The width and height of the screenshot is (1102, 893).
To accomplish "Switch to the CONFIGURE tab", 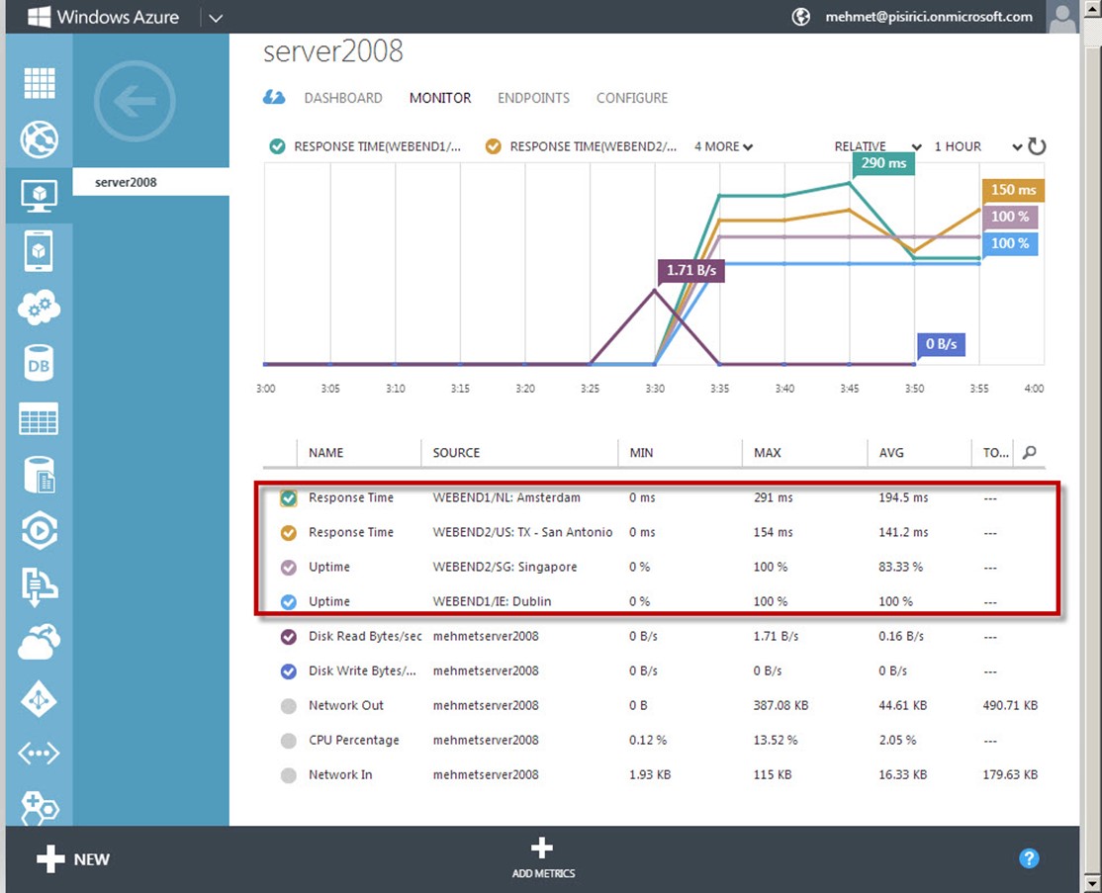I will (x=632, y=98).
